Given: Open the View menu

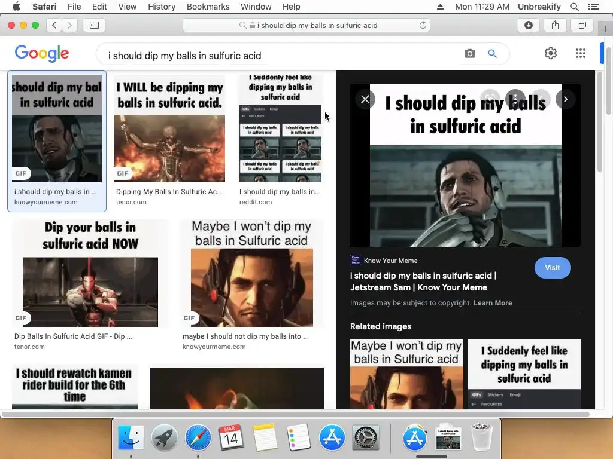Looking at the screenshot, I should coord(127,7).
